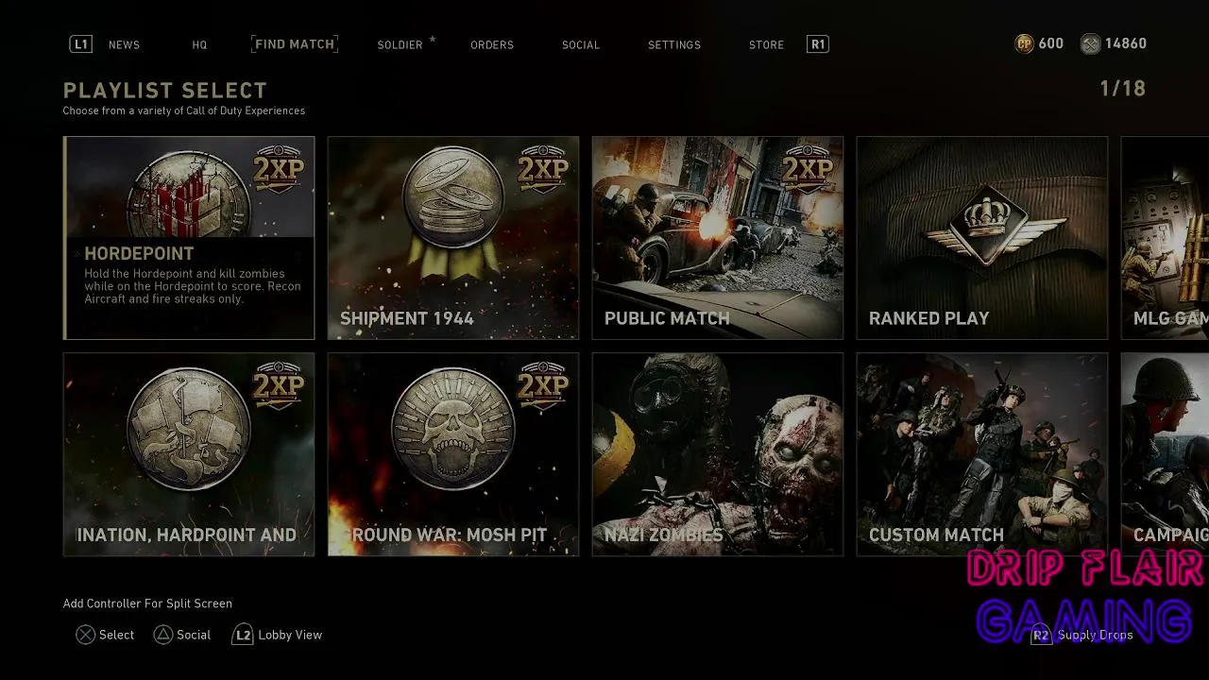Select the Shipment 1944 playlist

pos(453,238)
